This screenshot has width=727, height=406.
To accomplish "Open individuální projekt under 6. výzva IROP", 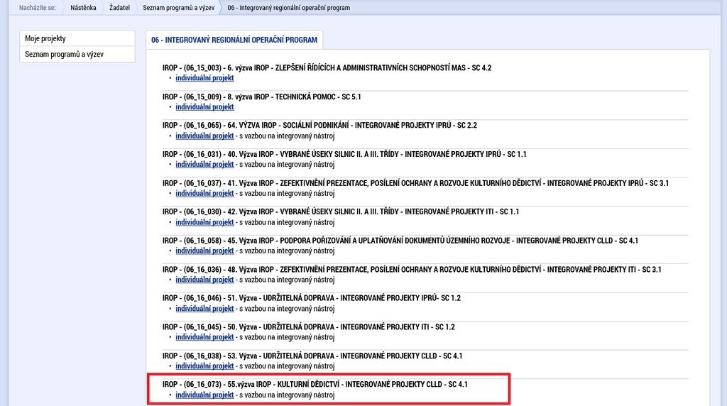I will (204, 78).
